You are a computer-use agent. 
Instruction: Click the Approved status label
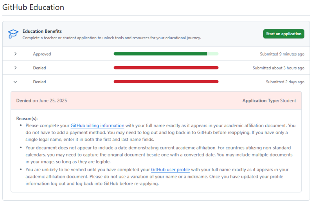[x=42, y=54]
